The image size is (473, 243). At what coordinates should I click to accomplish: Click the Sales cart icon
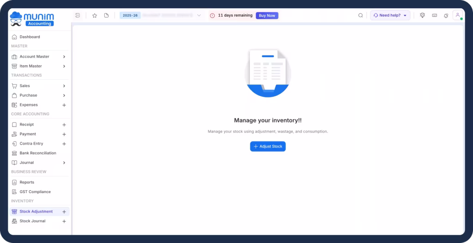pos(14,86)
